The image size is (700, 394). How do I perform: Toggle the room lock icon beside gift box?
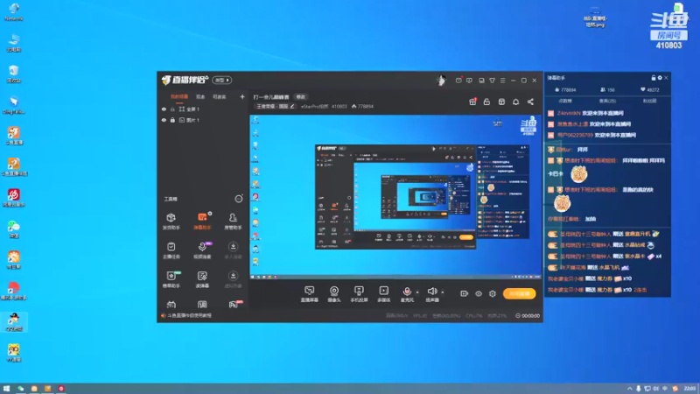tap(486, 102)
